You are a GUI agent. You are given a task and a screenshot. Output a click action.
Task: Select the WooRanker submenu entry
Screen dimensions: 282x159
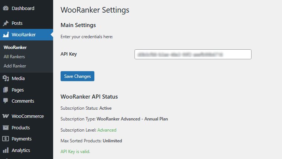(x=15, y=47)
